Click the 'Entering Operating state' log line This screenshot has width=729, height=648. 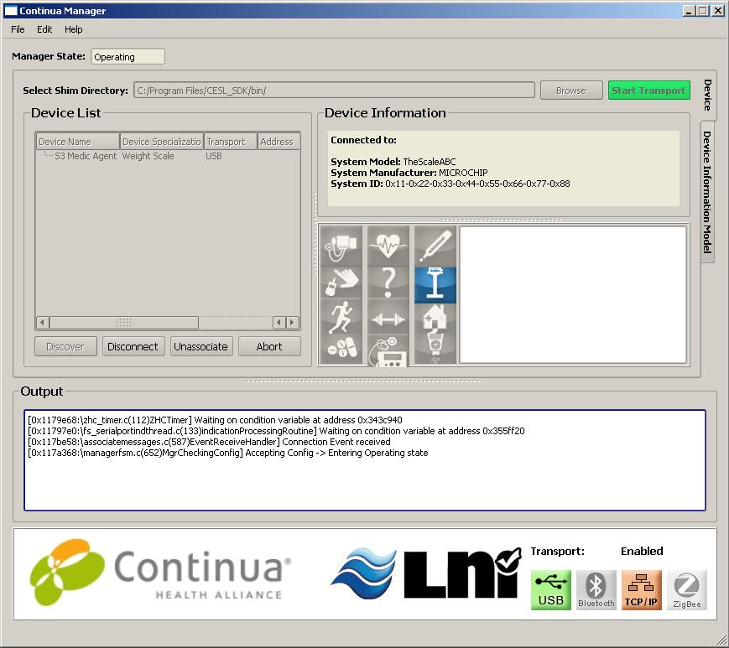[228, 453]
